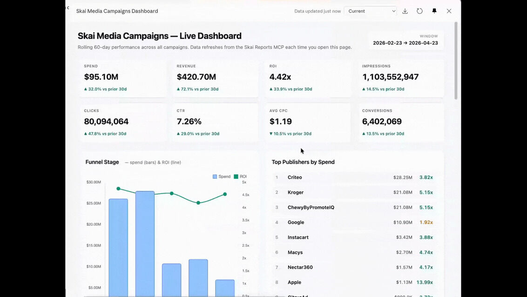The height and width of the screenshot is (297, 527).
Task: Select the Macys publisher row
Action: [x=354, y=252]
